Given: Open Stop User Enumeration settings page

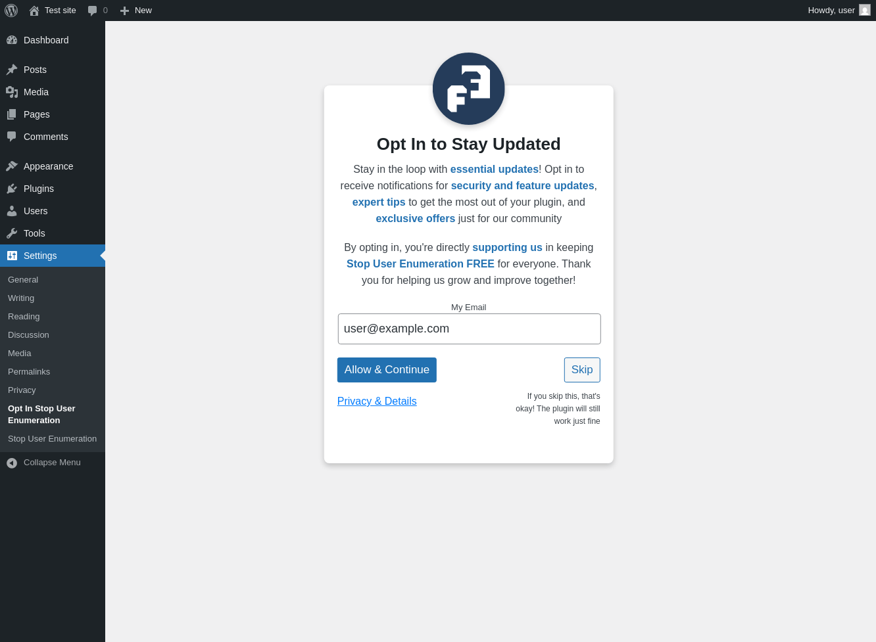Looking at the screenshot, I should 52,439.
